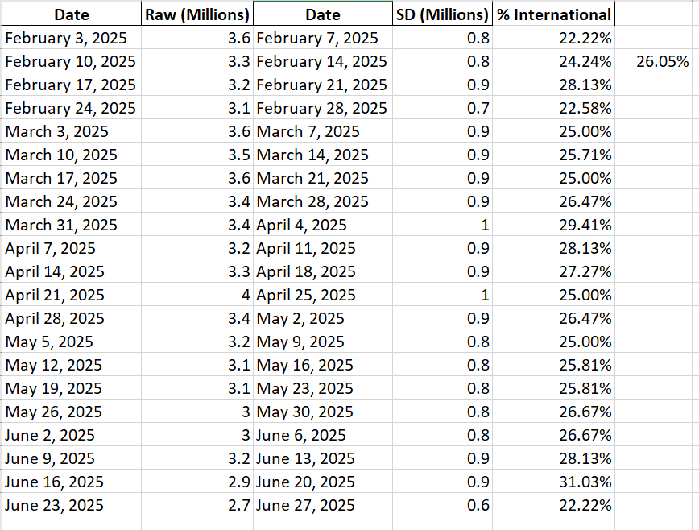Click cell 'May 12, 2025'

point(72,365)
